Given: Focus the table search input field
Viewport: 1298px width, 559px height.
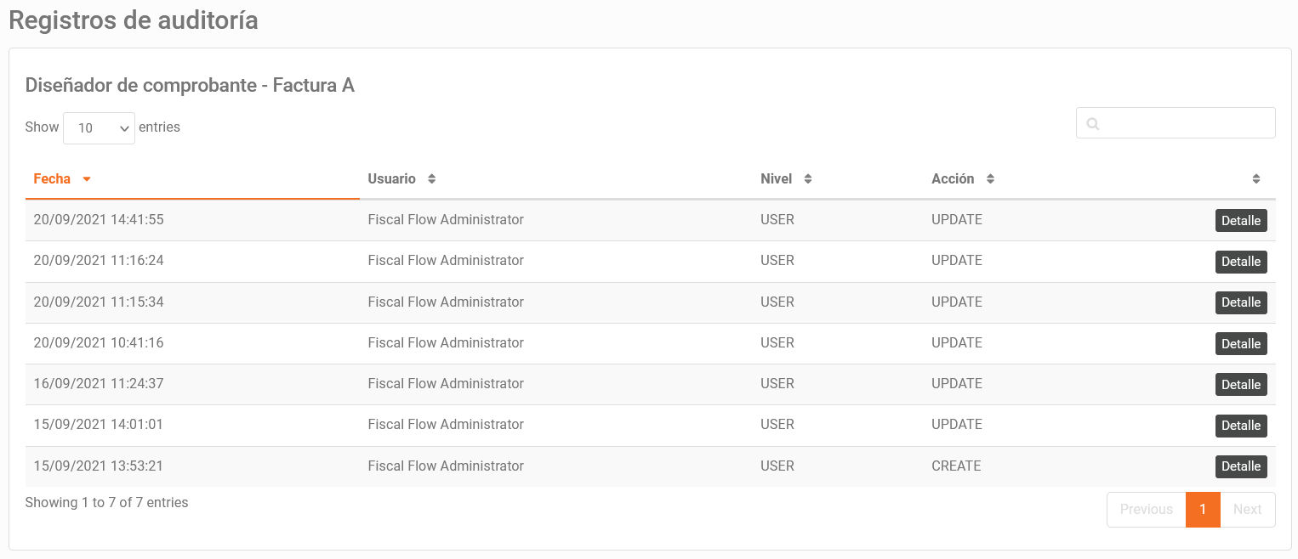Looking at the screenshot, I should (x=1176, y=123).
